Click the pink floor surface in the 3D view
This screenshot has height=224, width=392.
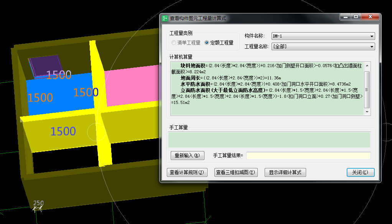click(132, 85)
